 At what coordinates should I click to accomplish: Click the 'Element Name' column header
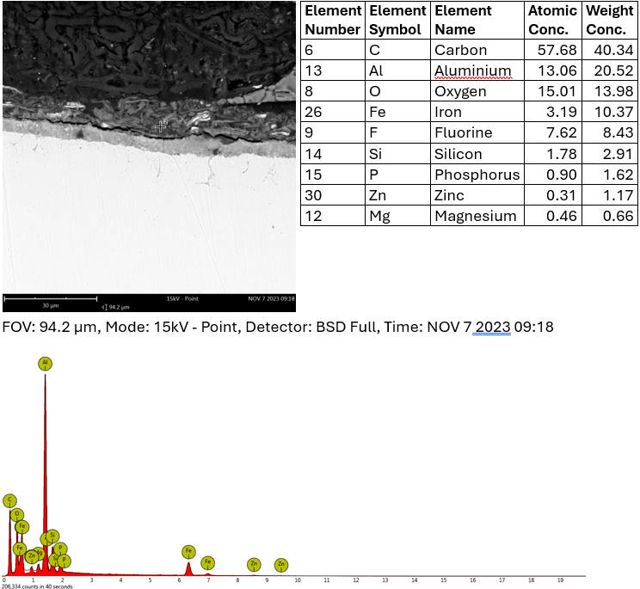(477, 20)
